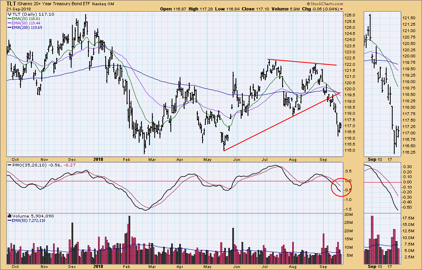Click the EMA(50) 7,272,118 volume legend

point(27,221)
